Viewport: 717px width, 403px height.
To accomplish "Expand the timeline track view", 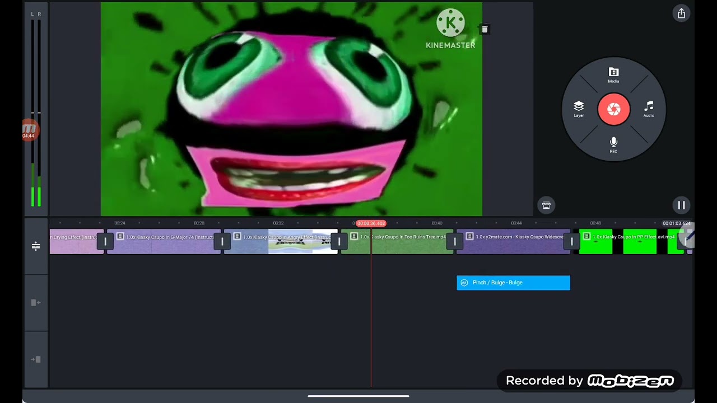I will point(36,246).
